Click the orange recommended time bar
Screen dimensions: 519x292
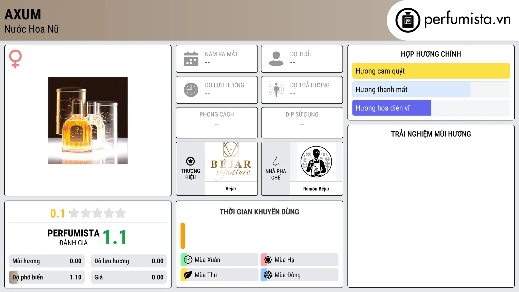click(183, 236)
